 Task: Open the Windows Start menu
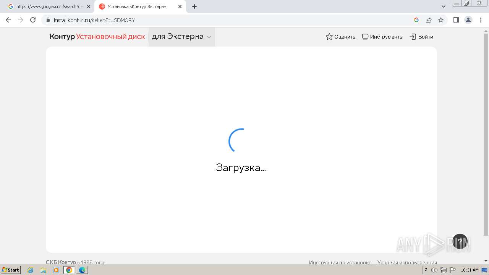(10, 270)
